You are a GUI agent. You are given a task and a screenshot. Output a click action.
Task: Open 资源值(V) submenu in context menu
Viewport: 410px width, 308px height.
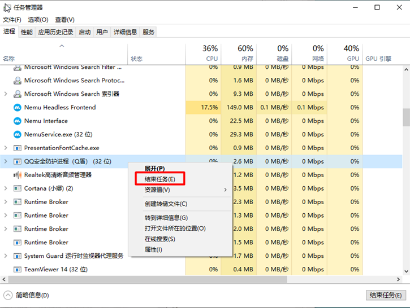tap(157, 190)
